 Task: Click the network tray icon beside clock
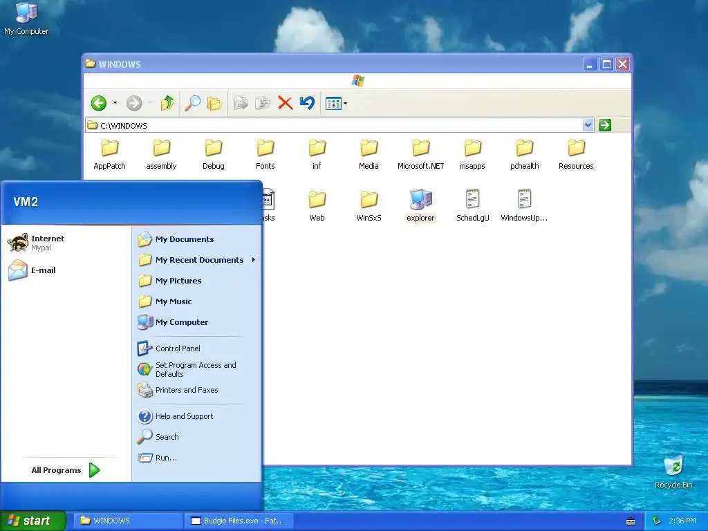657,521
